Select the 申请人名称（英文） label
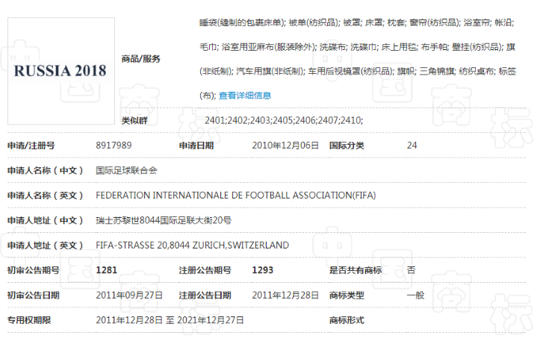This screenshot has height=344, width=543. point(46,196)
